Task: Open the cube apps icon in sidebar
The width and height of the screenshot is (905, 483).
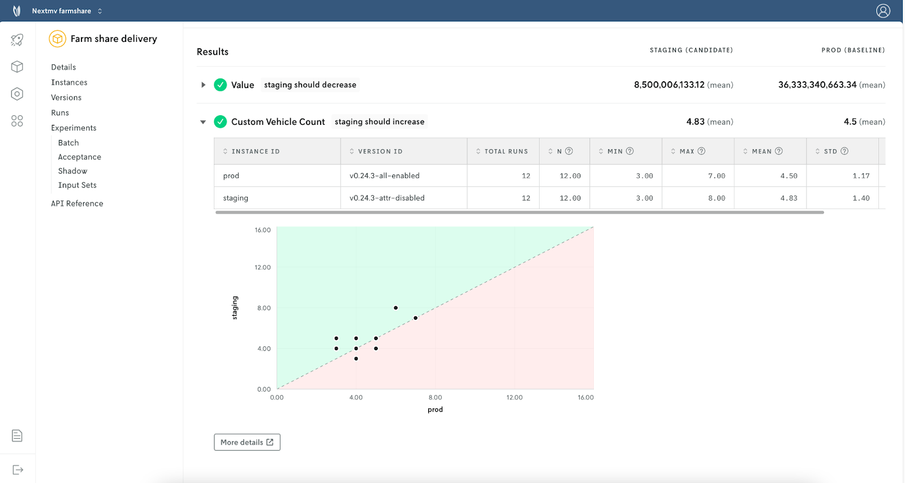Action: tap(17, 67)
